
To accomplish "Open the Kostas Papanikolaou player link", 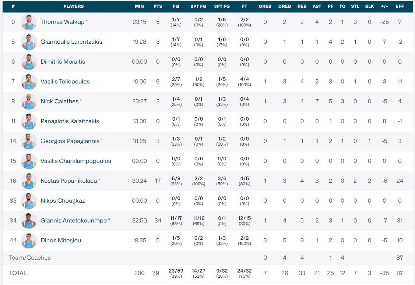I will tap(69, 181).
